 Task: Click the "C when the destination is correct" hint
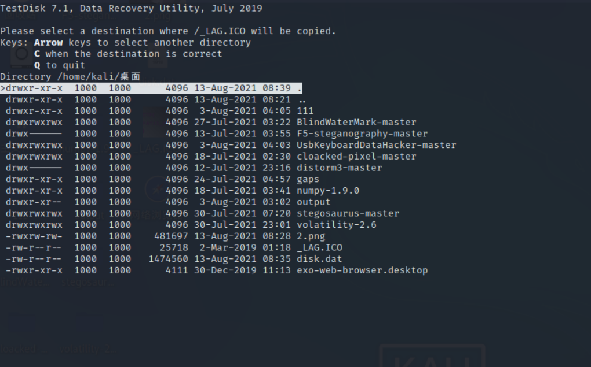(x=127, y=54)
